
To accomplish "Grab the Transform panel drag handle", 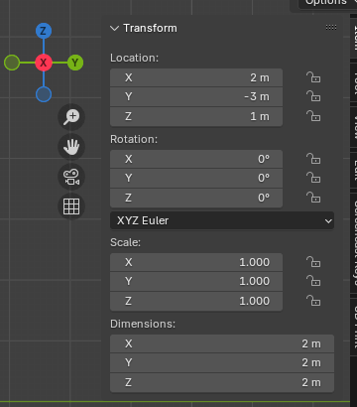I will click(331, 28).
